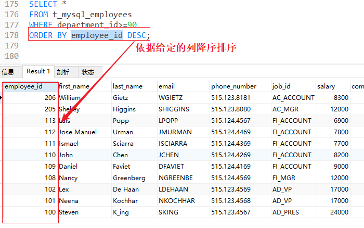The width and height of the screenshot is (364, 228).
Task: Click the phone_number column header
Action: [x=240, y=86]
